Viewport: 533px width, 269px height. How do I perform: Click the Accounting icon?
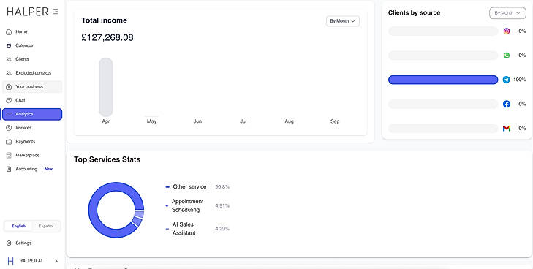[9, 169]
